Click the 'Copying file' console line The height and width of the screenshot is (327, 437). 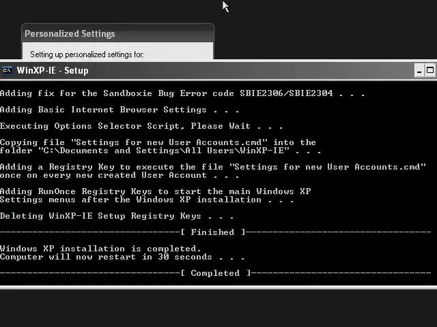(x=158, y=142)
